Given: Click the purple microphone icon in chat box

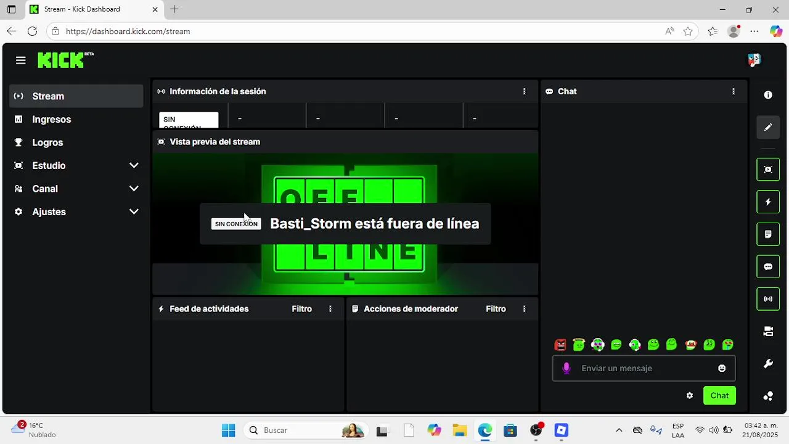Looking at the screenshot, I should click(x=566, y=368).
